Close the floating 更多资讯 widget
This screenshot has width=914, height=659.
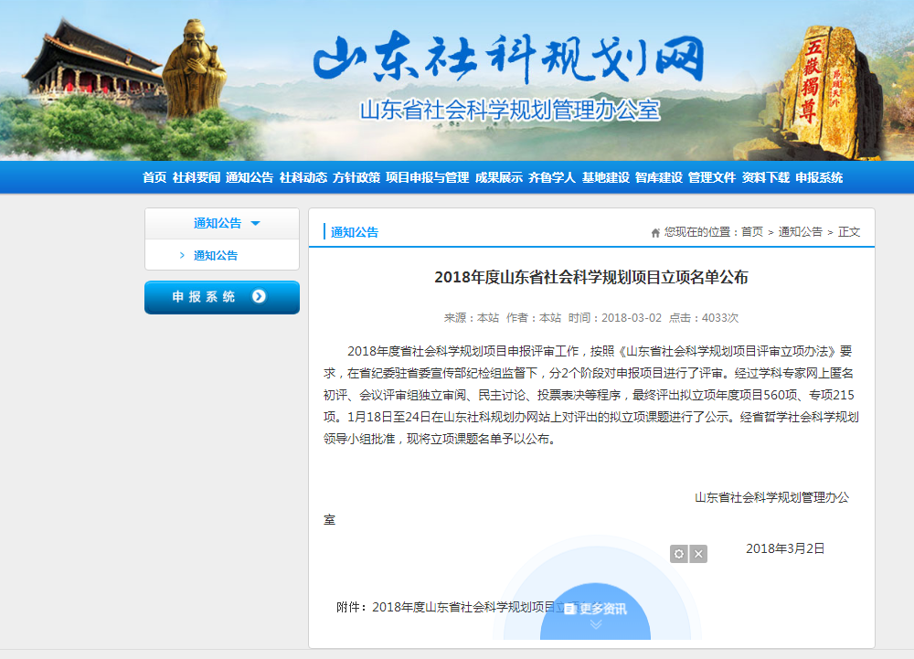pyautogui.click(x=698, y=554)
